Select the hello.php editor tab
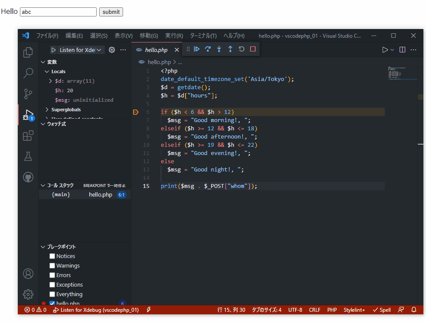The height and width of the screenshot is (323, 426). (156, 50)
